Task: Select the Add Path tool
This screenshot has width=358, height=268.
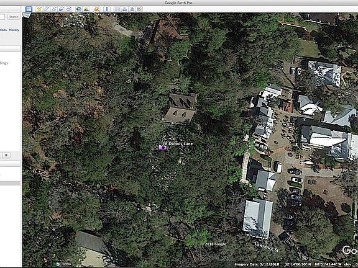Action: pos(54,9)
